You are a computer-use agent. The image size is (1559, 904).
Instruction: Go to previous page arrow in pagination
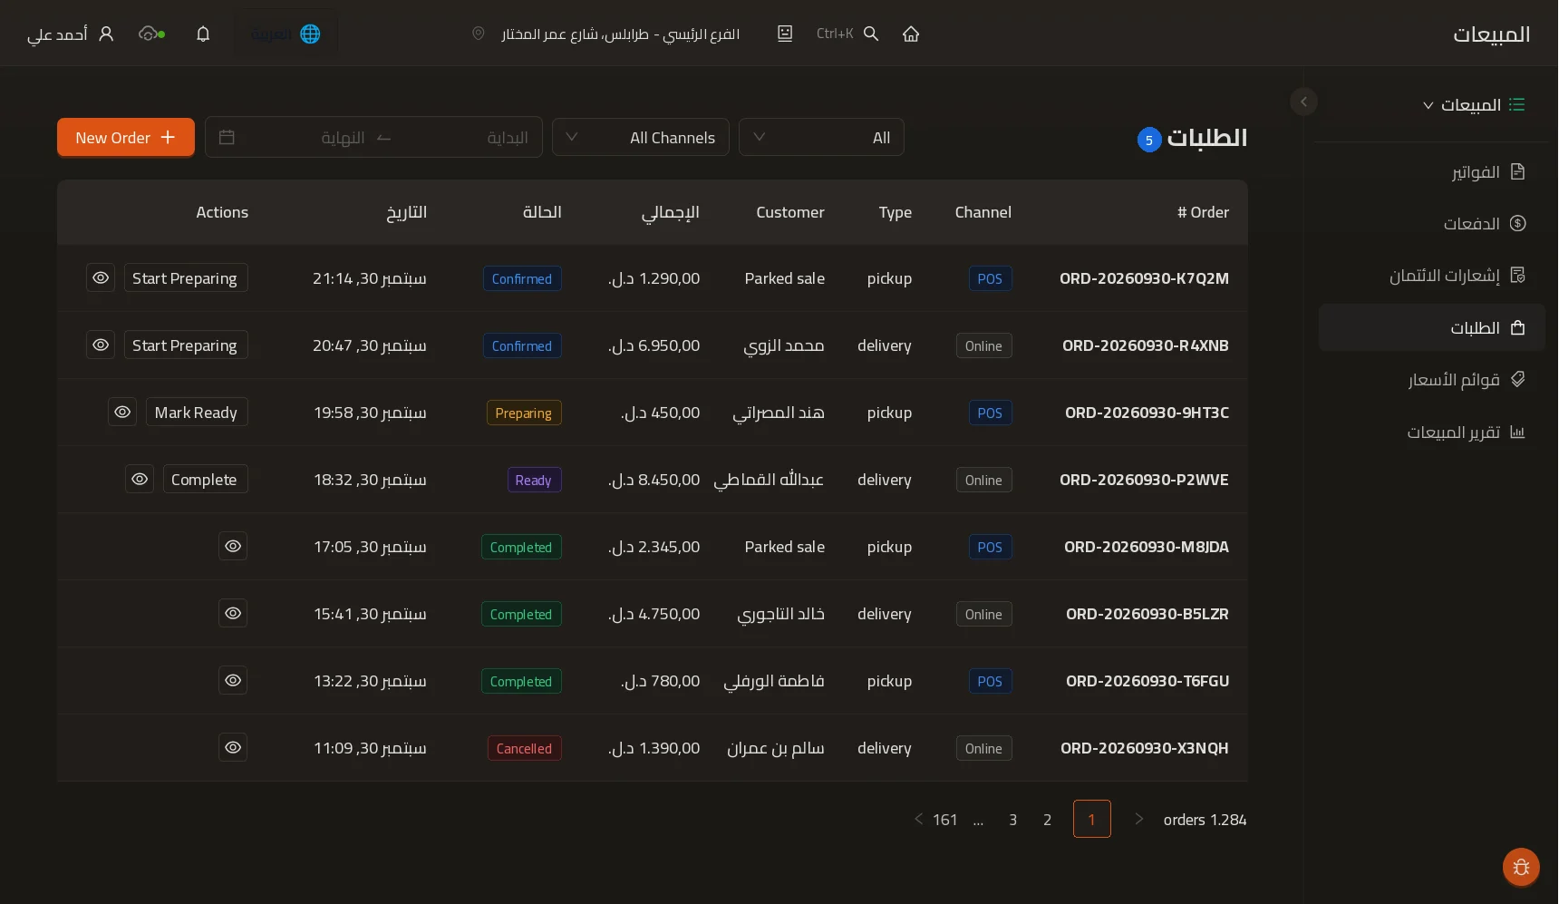(918, 819)
